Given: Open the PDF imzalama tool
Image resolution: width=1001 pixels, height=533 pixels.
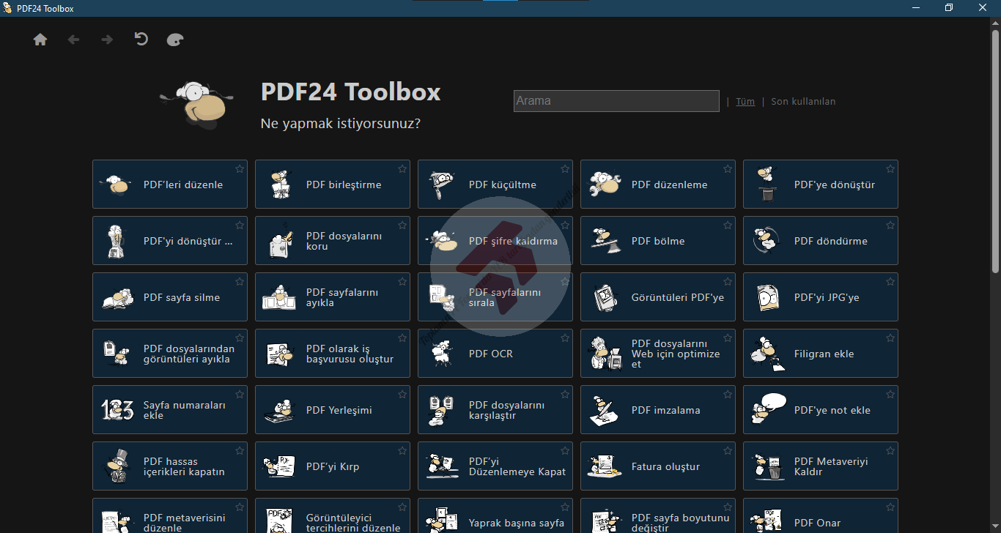Looking at the screenshot, I should click(x=658, y=410).
